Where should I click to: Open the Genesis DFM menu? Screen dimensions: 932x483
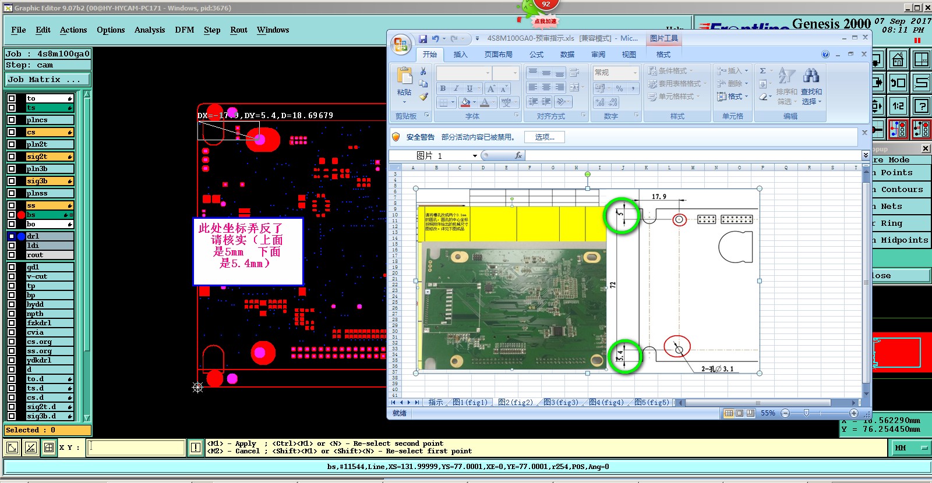(x=184, y=30)
